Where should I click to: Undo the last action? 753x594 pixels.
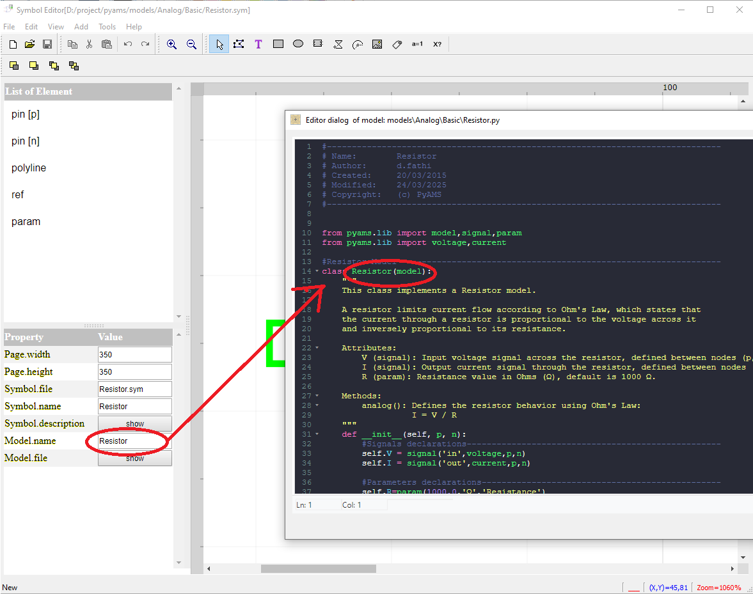[128, 45]
